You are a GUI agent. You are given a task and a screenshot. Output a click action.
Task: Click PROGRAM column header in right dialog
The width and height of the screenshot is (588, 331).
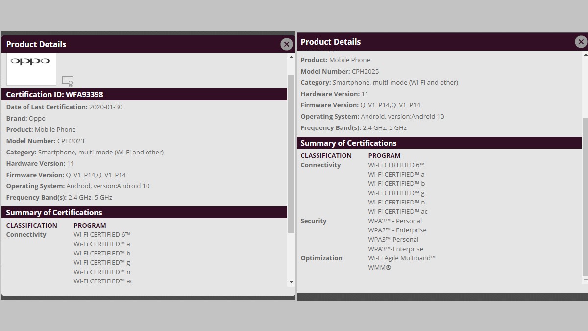coord(385,155)
